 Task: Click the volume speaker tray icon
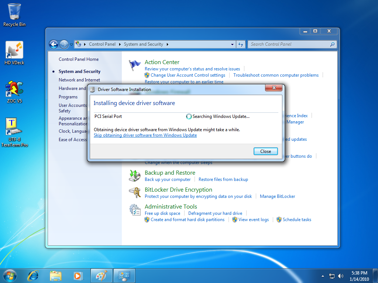[340, 276]
